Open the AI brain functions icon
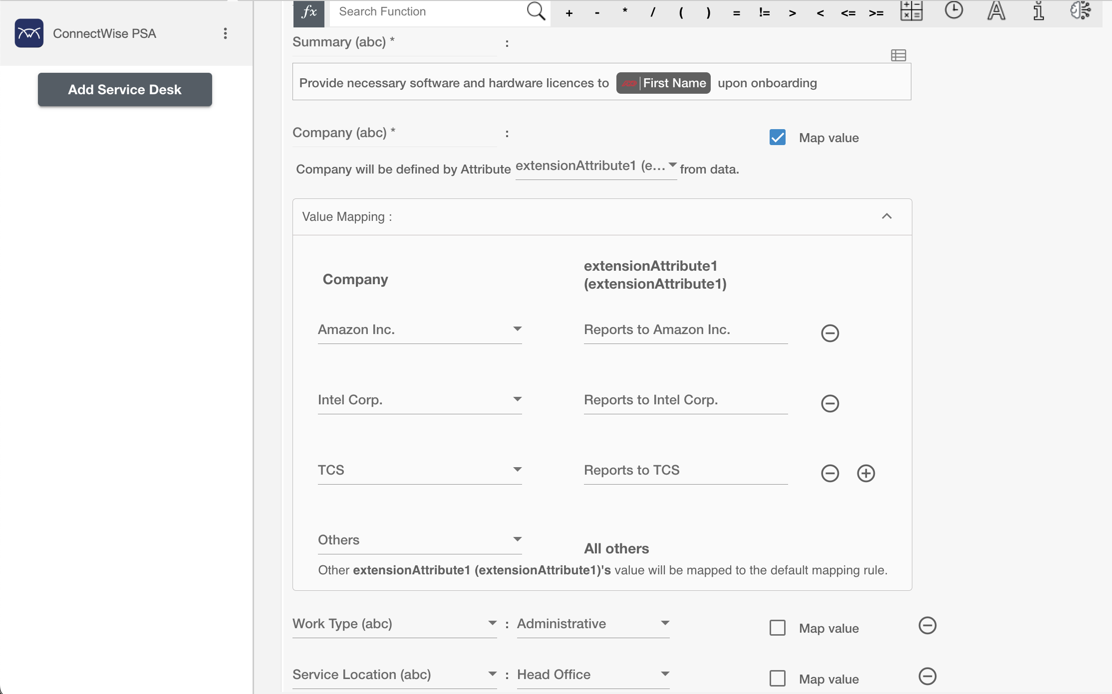 [1081, 10]
